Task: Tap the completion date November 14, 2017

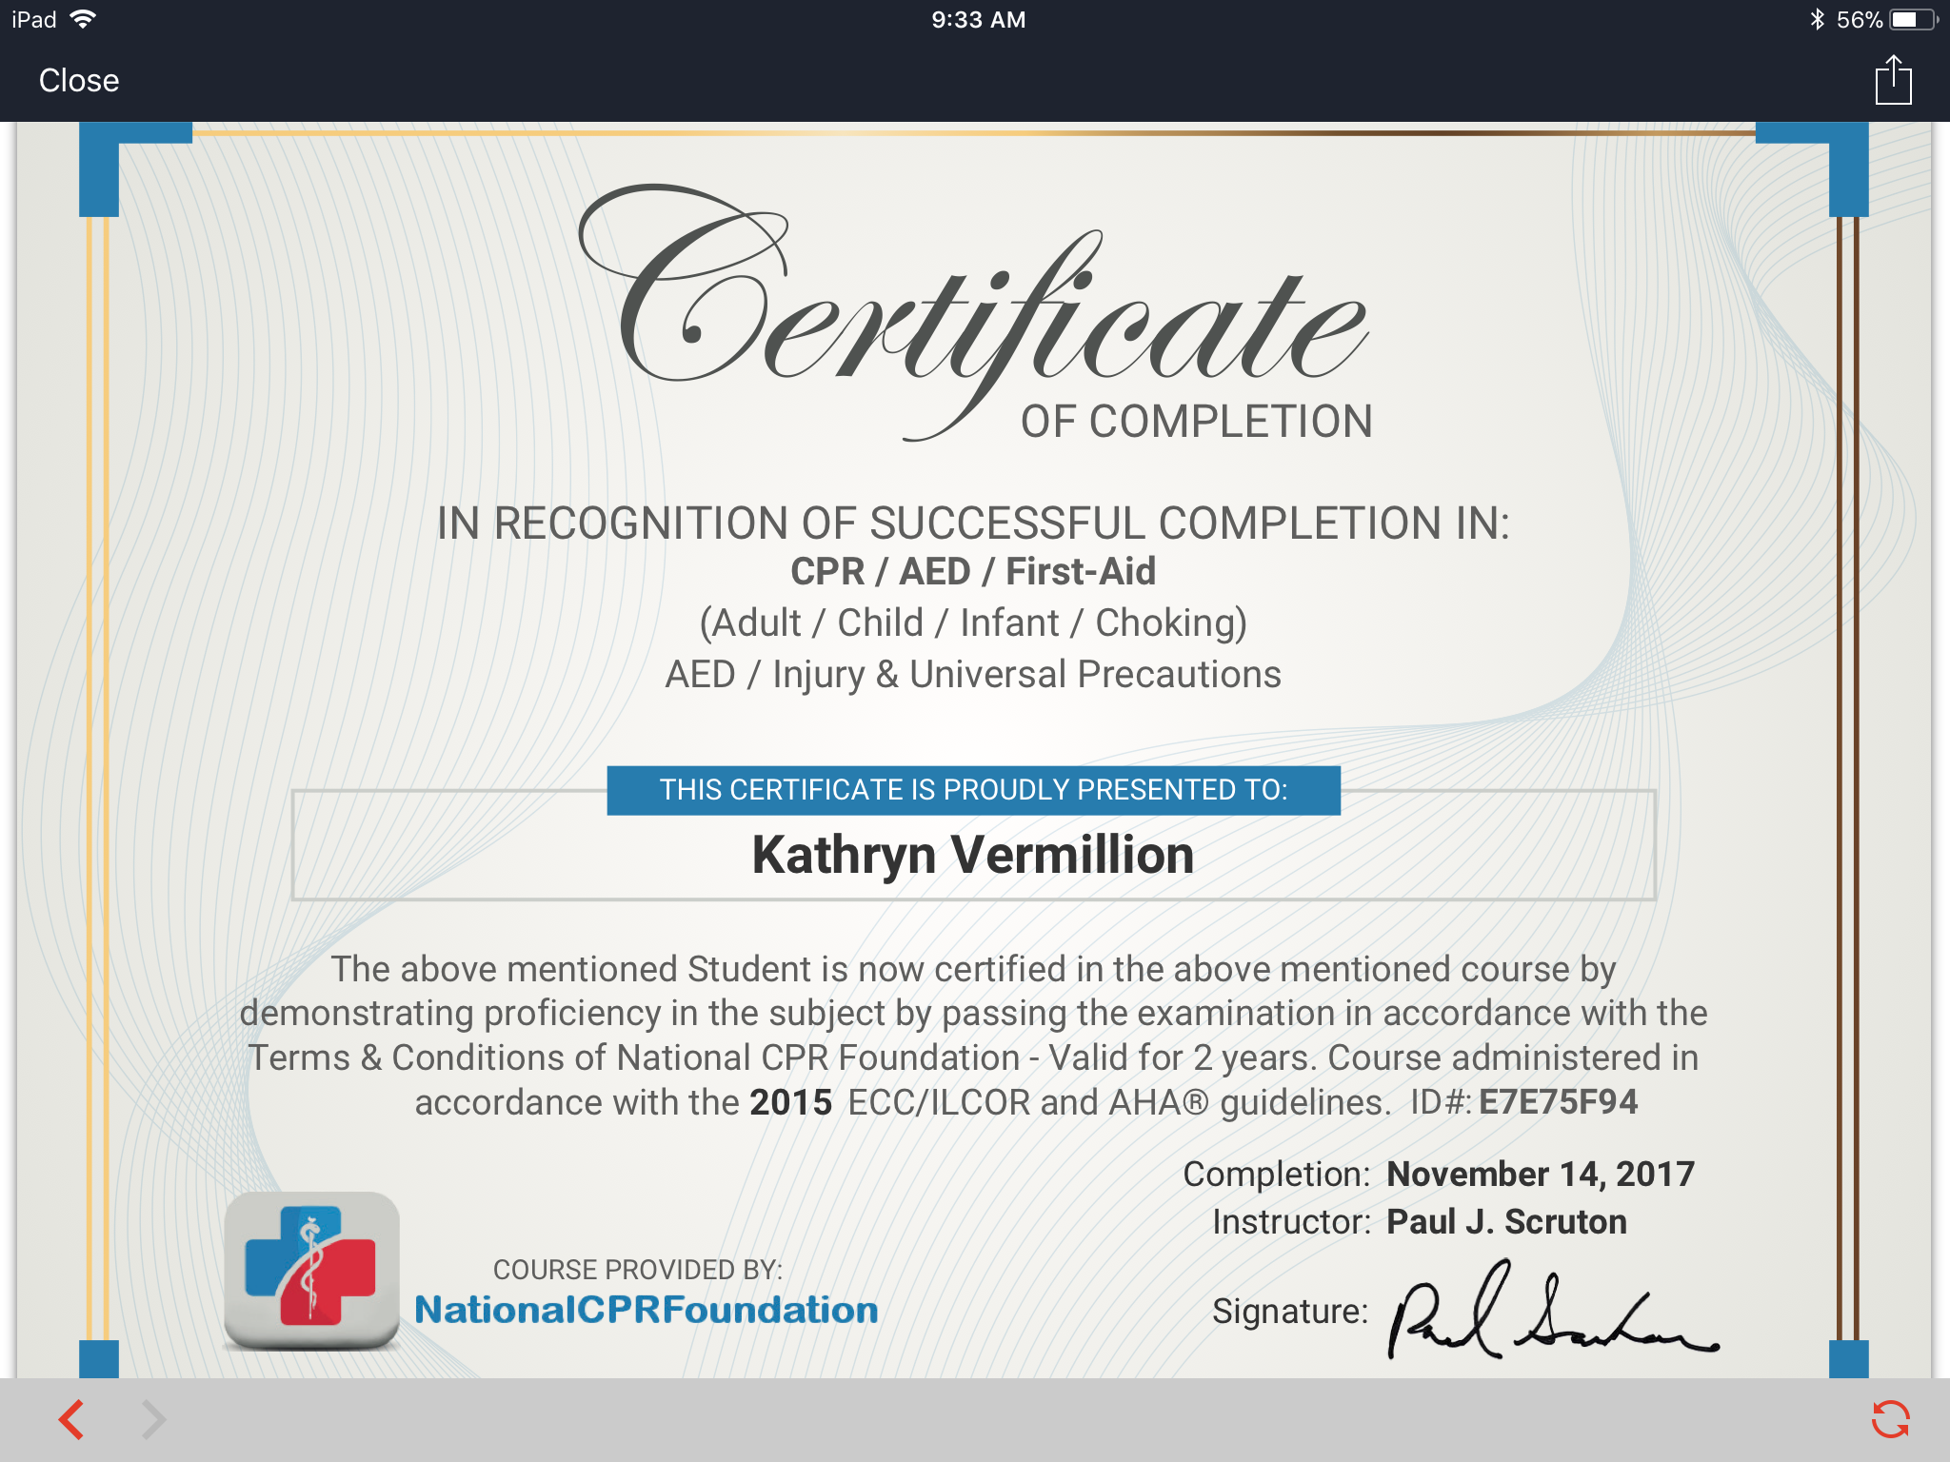Action: click(1539, 1175)
